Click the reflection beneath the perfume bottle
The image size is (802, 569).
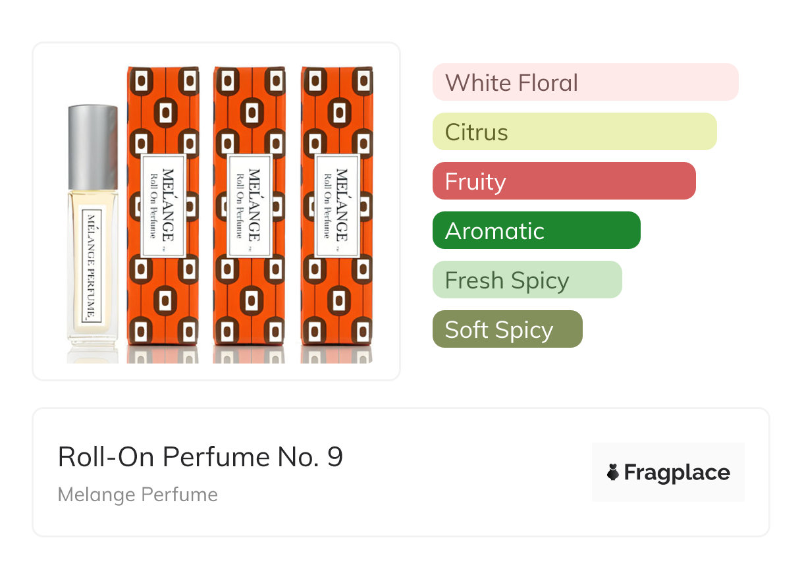click(93, 354)
